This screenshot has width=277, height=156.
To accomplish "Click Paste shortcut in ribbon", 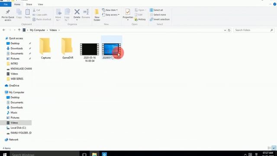I will (x=42, y=19).
